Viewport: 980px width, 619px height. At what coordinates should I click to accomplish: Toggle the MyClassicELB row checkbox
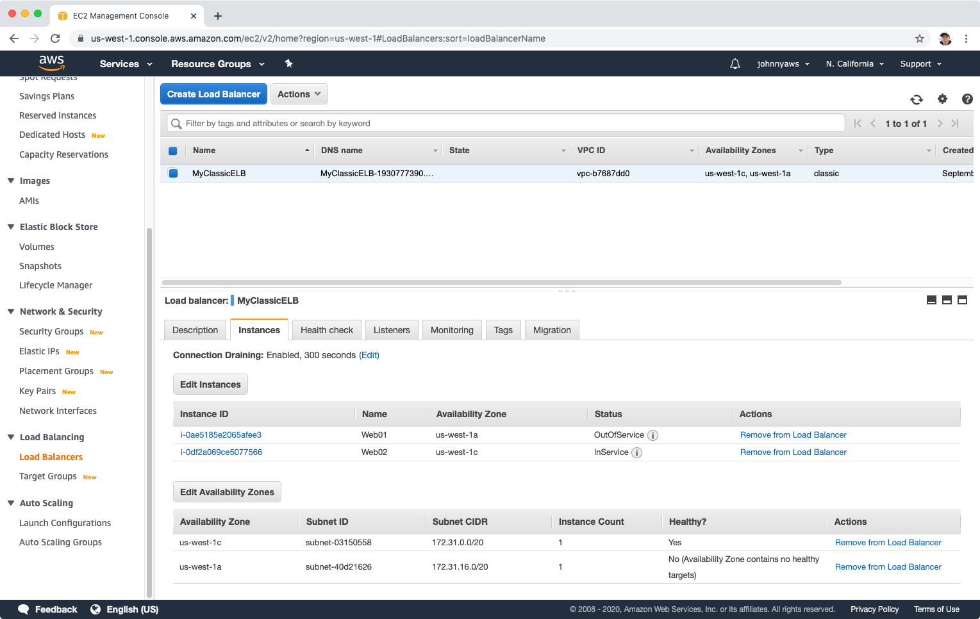(173, 173)
